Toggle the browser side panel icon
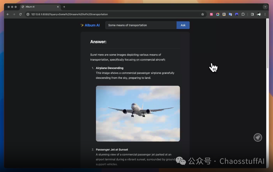 252,14
